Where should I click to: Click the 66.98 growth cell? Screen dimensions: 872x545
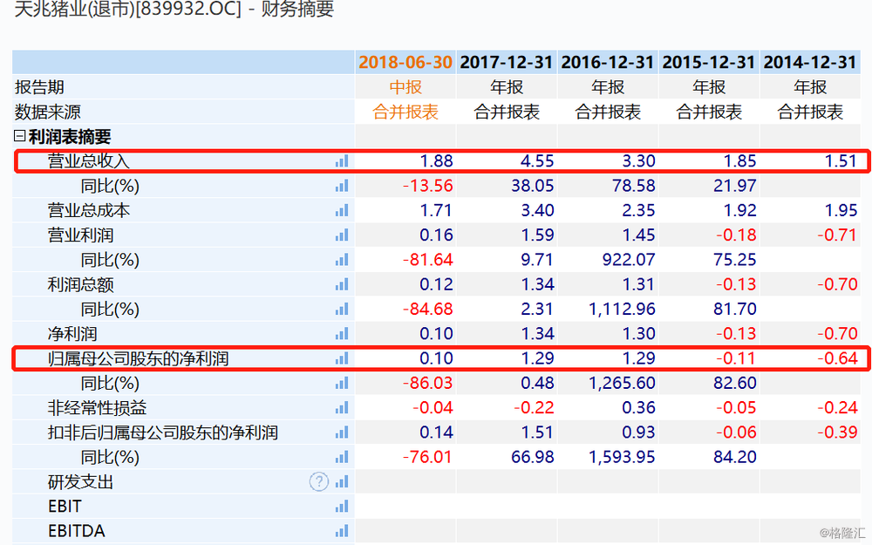tap(533, 457)
